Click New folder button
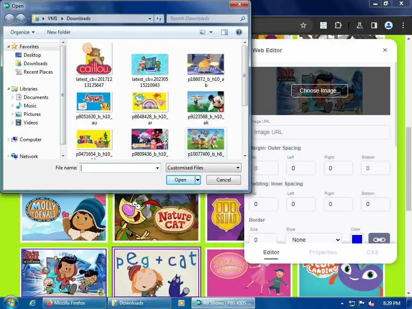Viewport: 412px width, 309px height. 59,32
